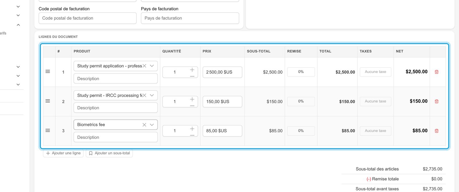Image resolution: width=459 pixels, height=192 pixels.
Task: Edit description of Study permit application line
Action: click(116, 79)
